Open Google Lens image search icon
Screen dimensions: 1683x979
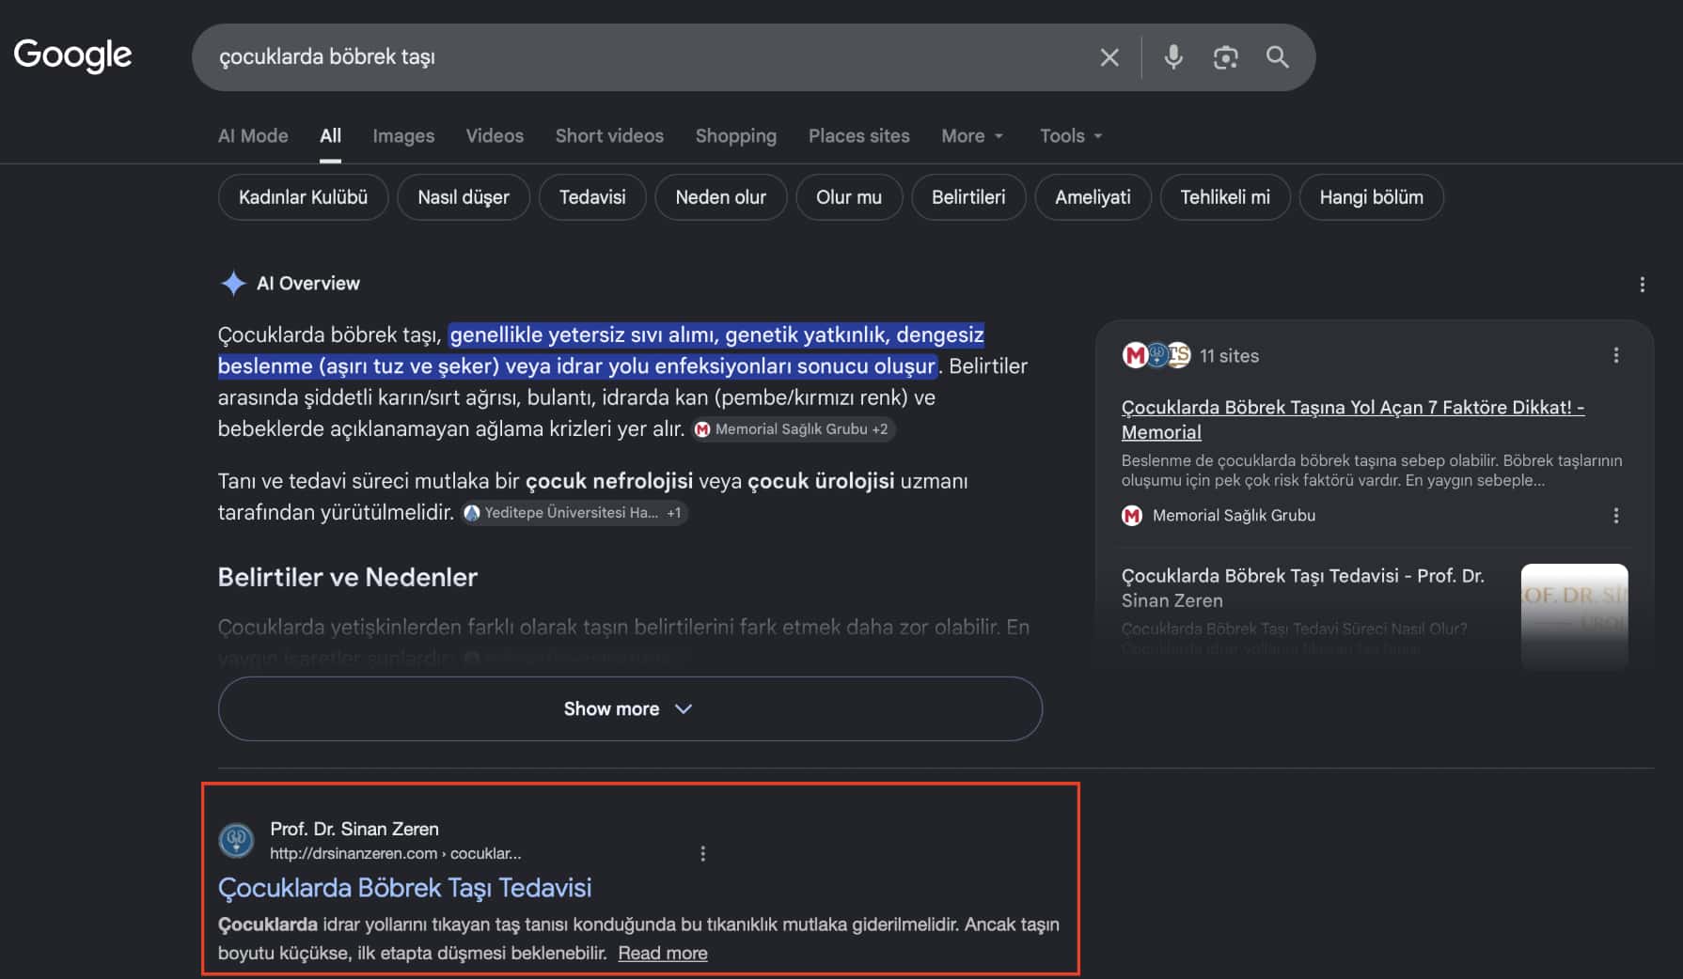click(x=1225, y=57)
